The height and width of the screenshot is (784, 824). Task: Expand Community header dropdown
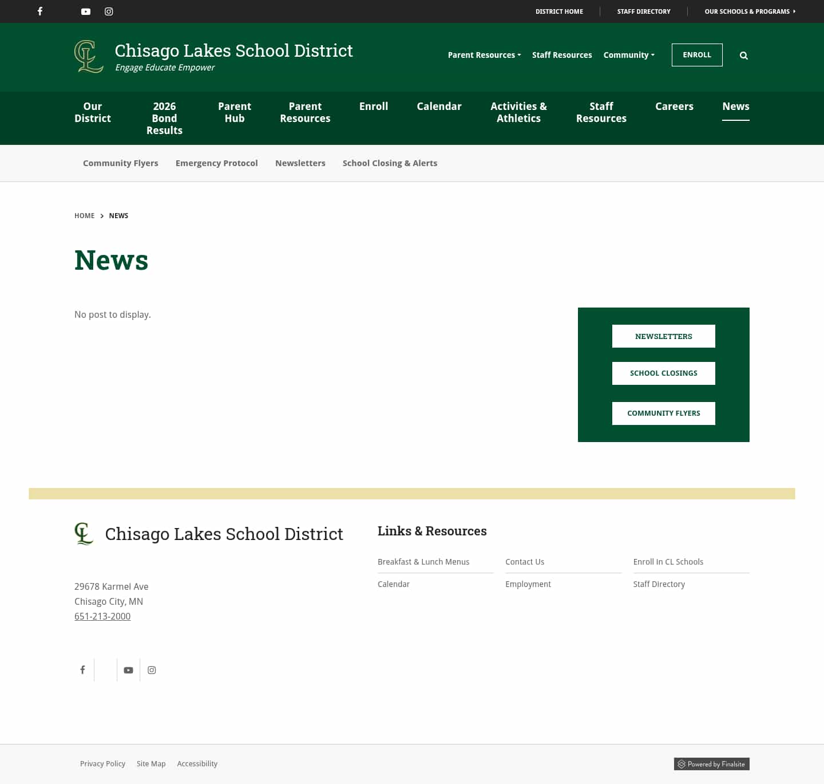(x=629, y=55)
